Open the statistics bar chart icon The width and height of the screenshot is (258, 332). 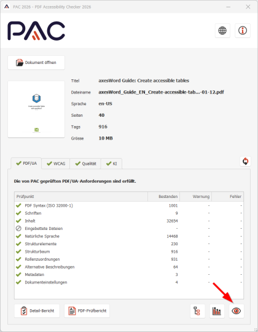pos(217,311)
